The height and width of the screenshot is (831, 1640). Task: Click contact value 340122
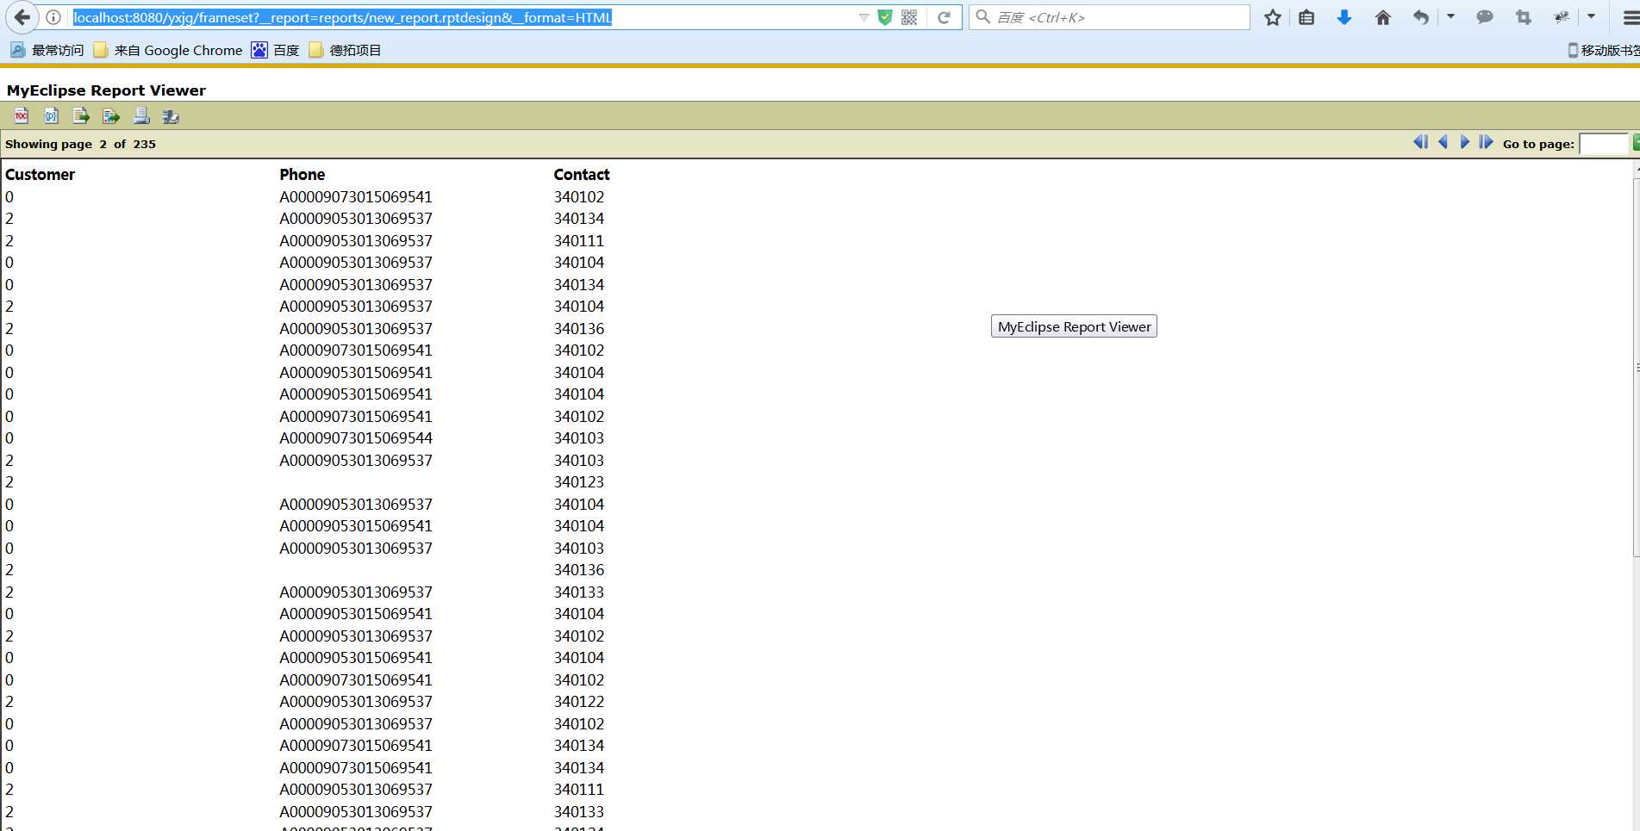click(x=579, y=701)
